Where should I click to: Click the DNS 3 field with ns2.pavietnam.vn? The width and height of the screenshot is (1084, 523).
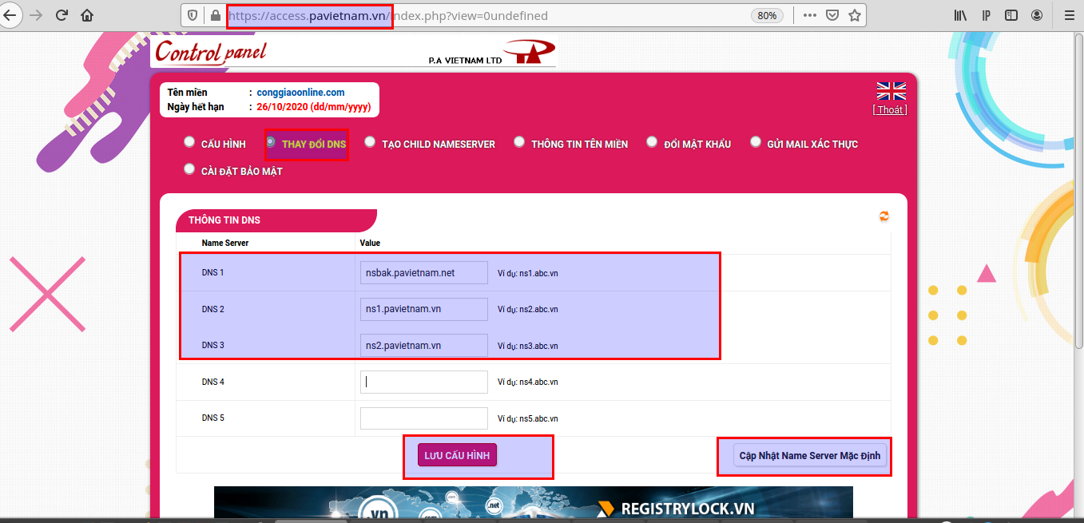pyautogui.click(x=424, y=345)
